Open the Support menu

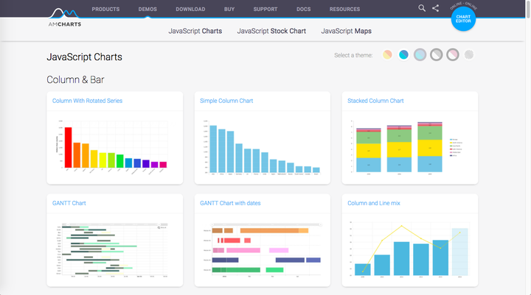(x=265, y=9)
